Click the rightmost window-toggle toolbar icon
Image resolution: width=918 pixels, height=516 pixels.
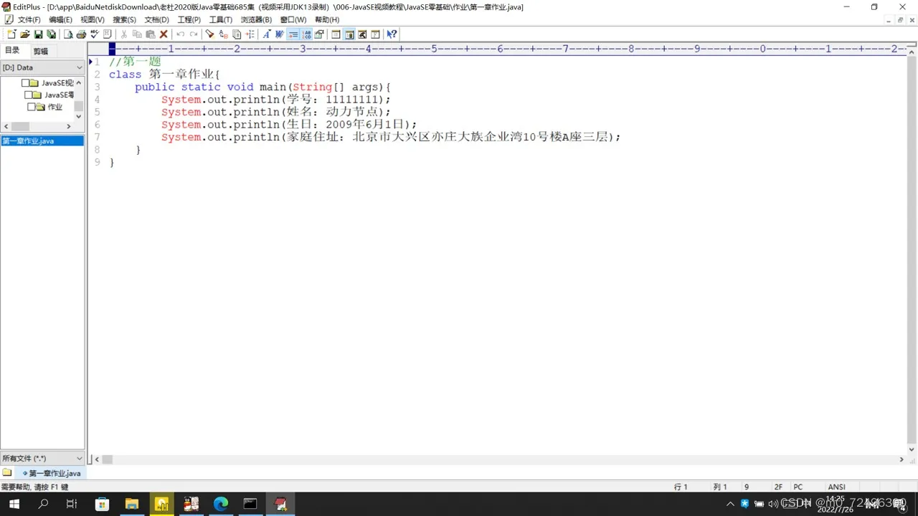[x=375, y=34]
